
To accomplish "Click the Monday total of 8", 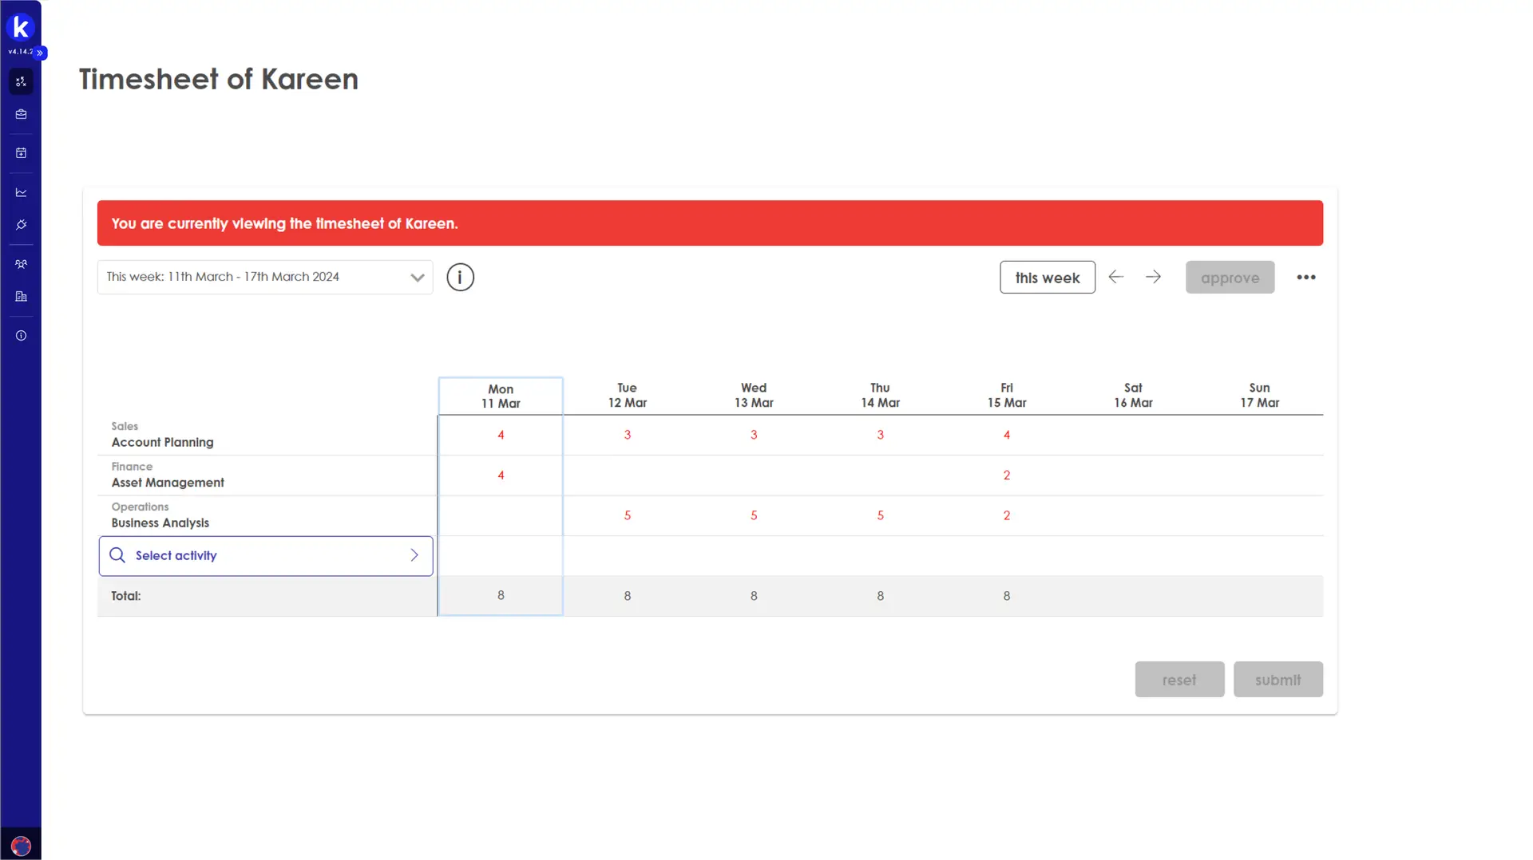I will pos(501,595).
